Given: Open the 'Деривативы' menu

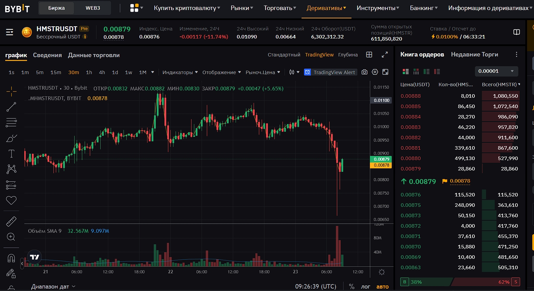Looking at the screenshot, I should tap(327, 8).
